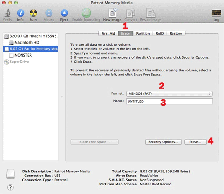Click the Convert toolbar icon
This screenshot has width=224, height=194.
[130, 13]
